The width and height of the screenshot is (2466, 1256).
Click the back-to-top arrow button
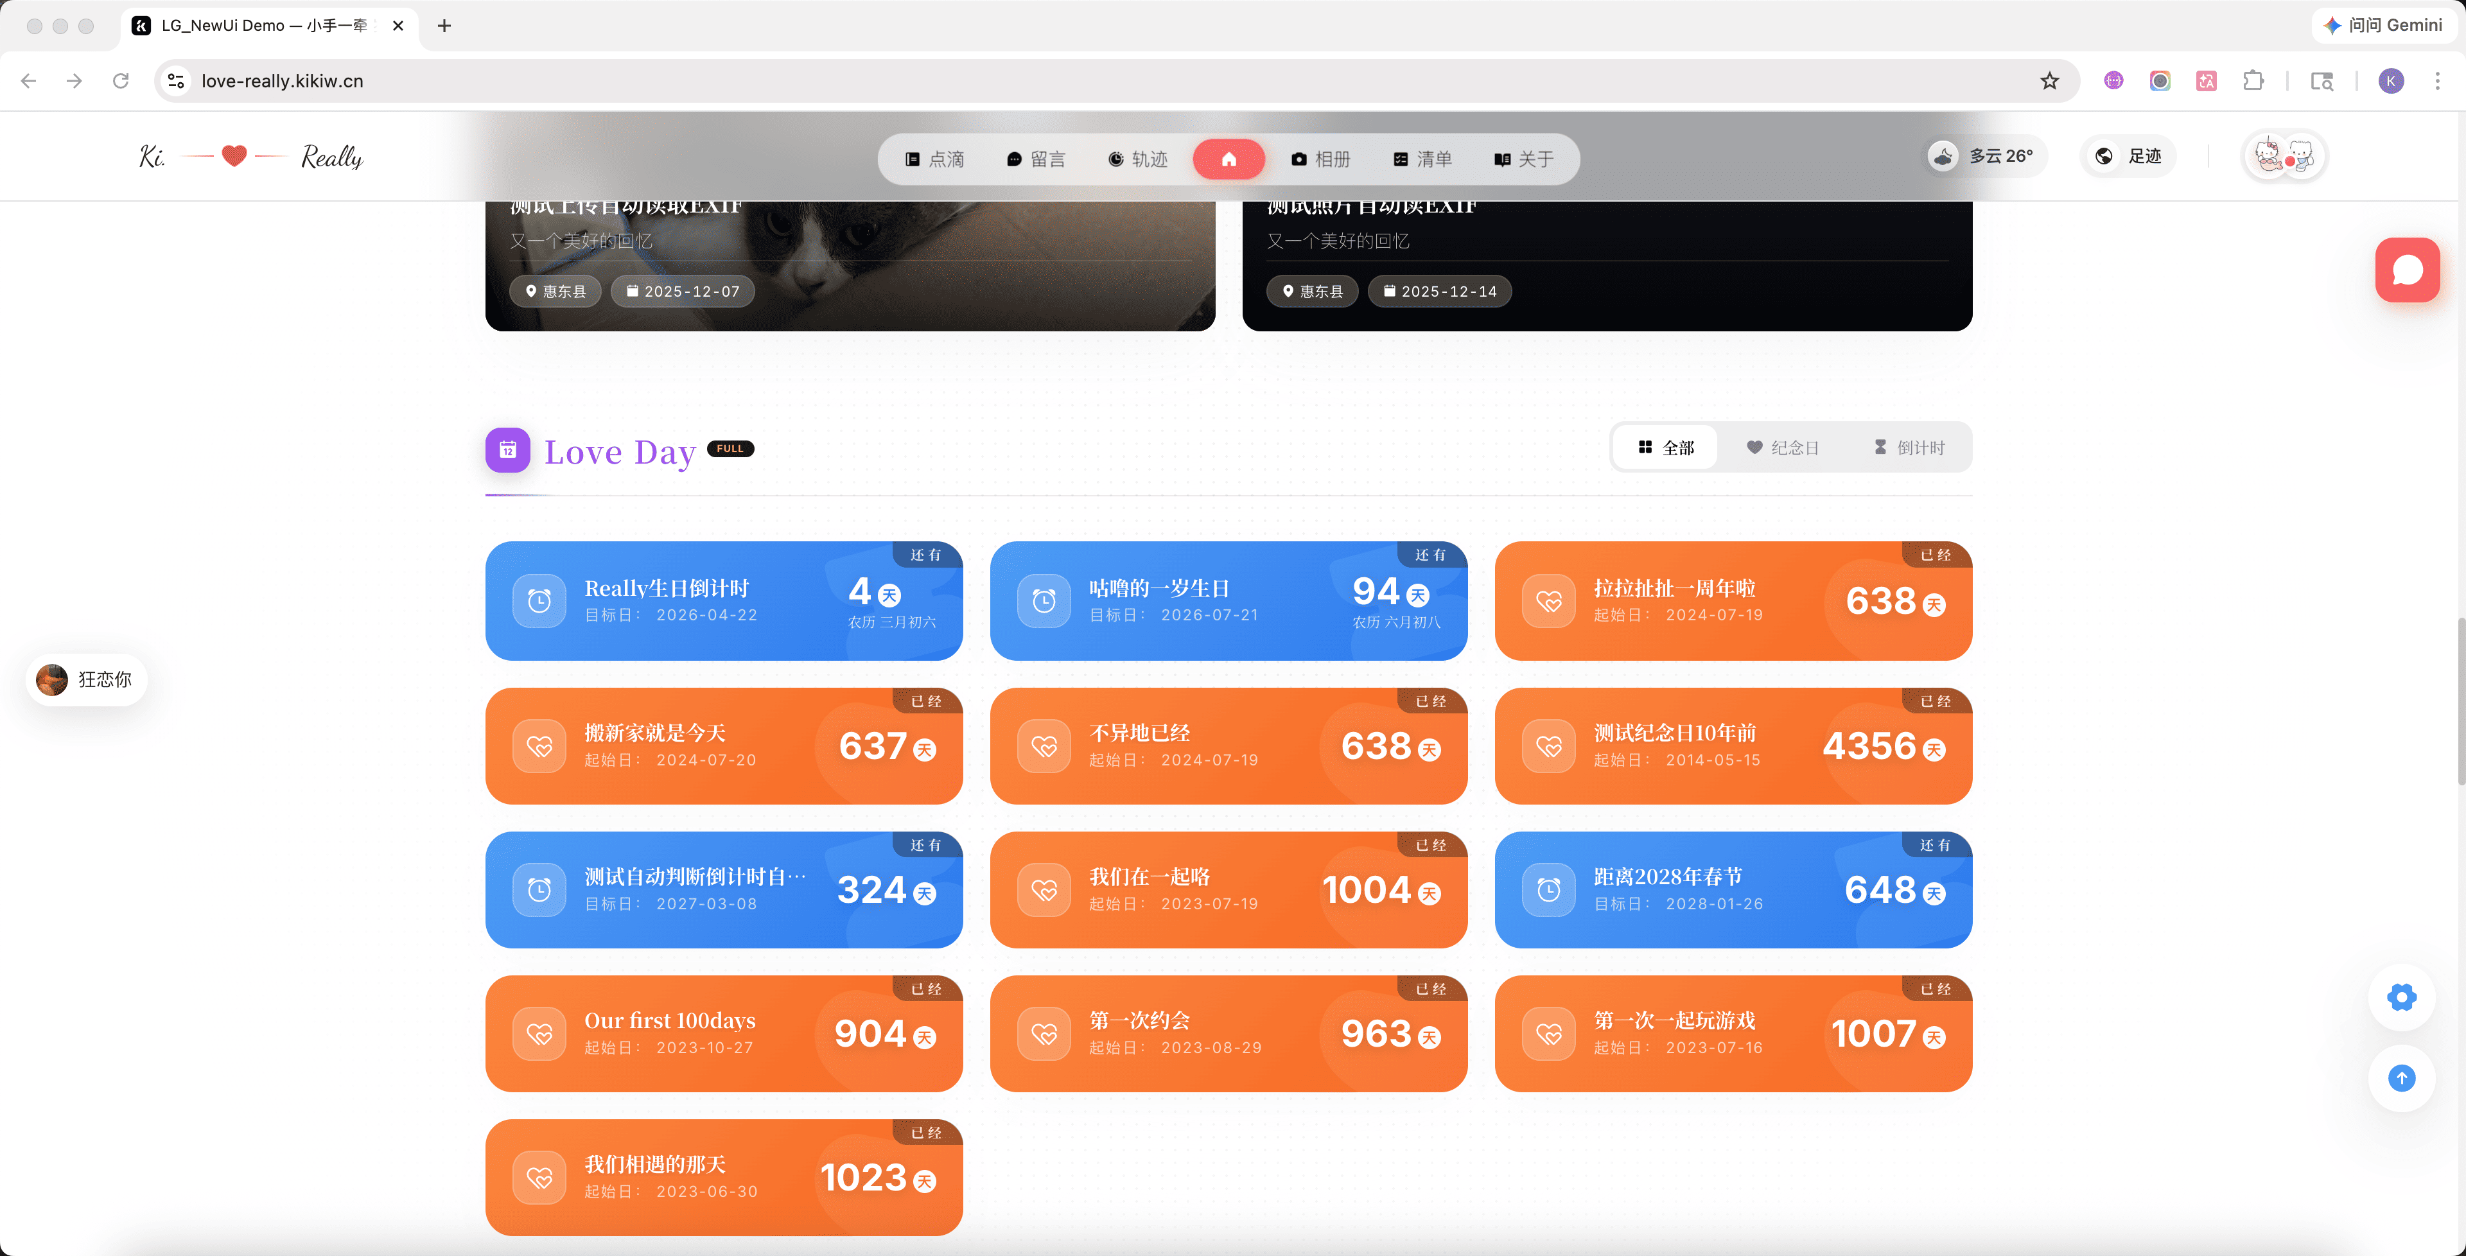coord(2401,1079)
